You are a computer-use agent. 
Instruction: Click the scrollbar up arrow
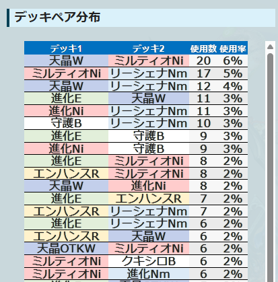(x=270, y=46)
